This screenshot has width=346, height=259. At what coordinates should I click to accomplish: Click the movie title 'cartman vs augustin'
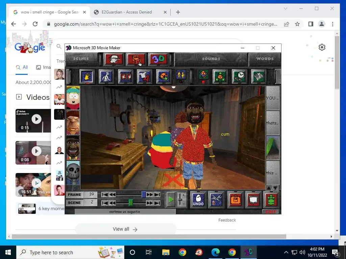125,212
